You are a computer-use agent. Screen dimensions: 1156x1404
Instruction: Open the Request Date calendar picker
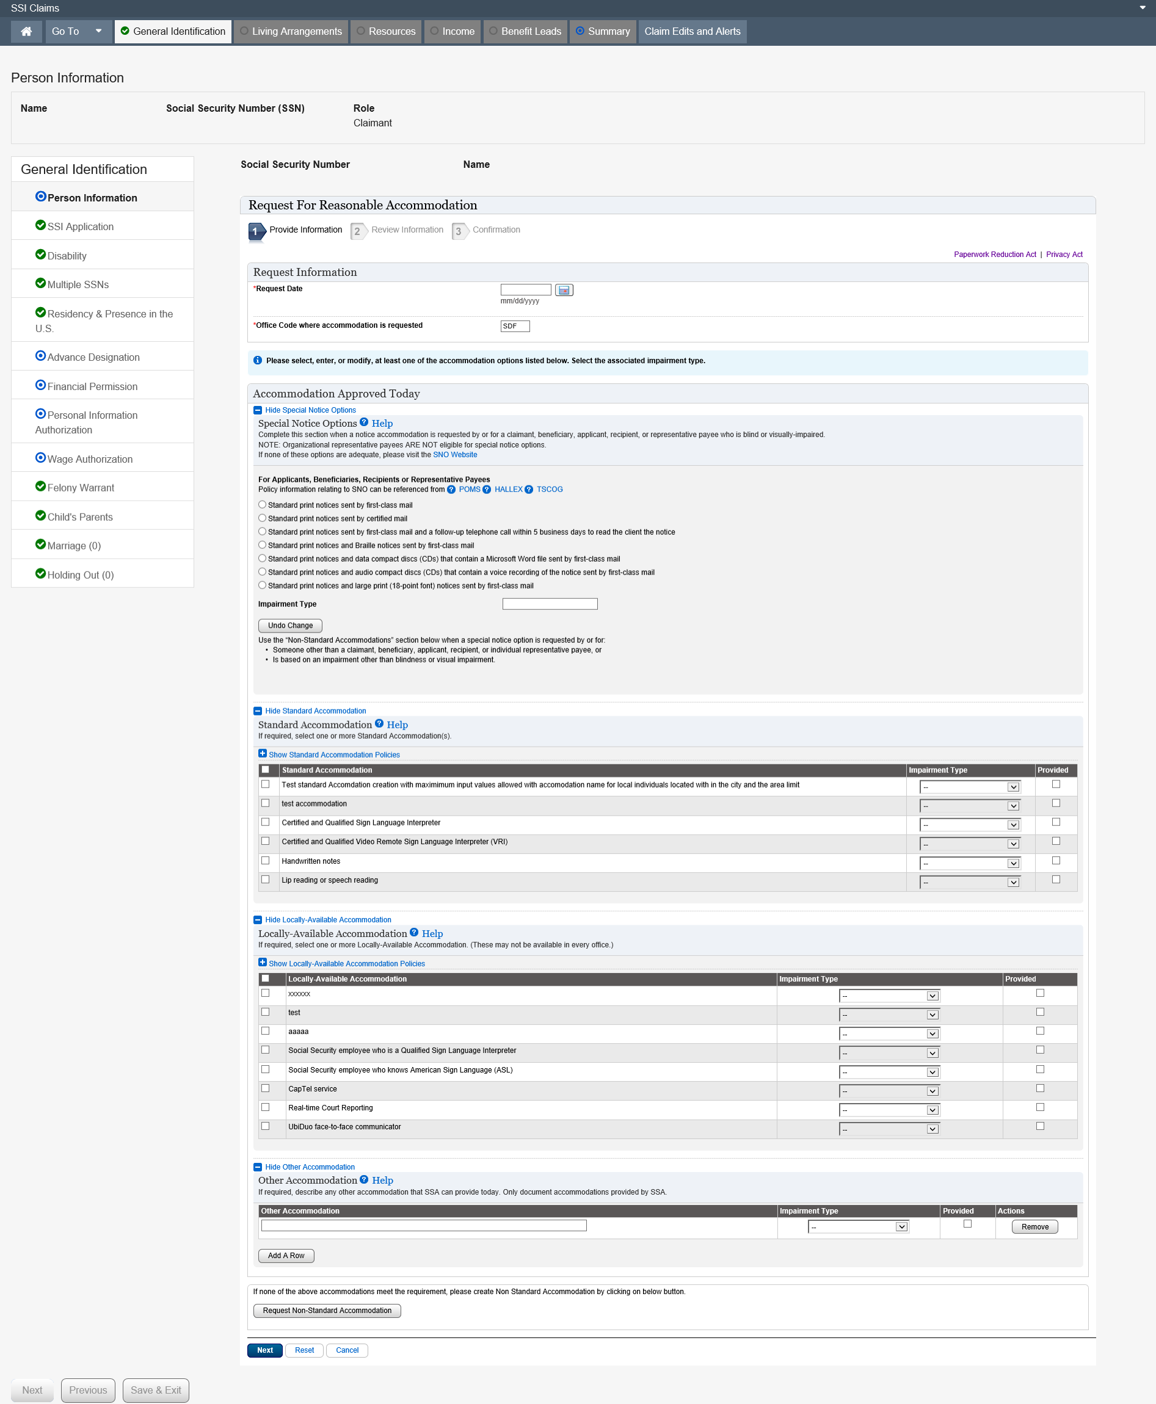click(564, 290)
